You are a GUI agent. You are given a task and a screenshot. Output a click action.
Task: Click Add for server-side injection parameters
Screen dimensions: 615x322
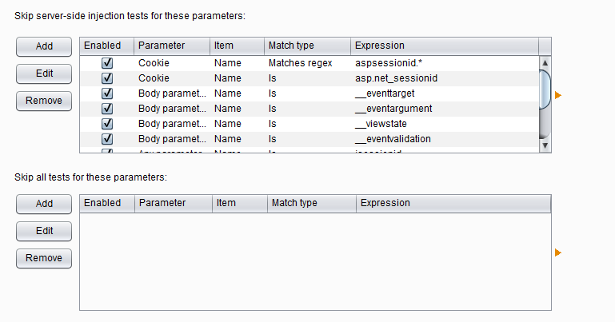coord(44,46)
